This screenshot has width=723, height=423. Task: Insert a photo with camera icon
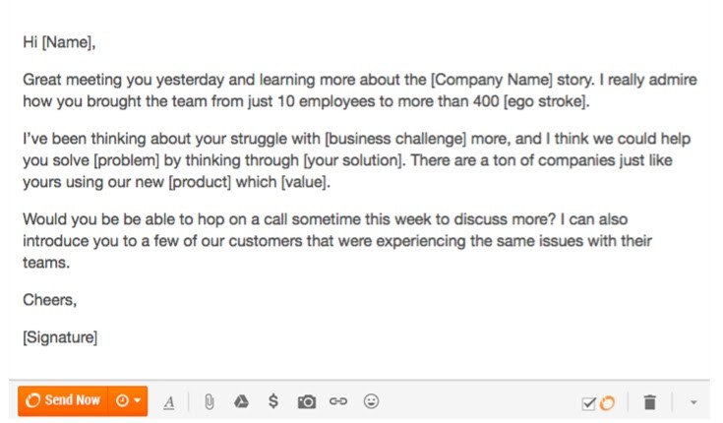point(307,401)
